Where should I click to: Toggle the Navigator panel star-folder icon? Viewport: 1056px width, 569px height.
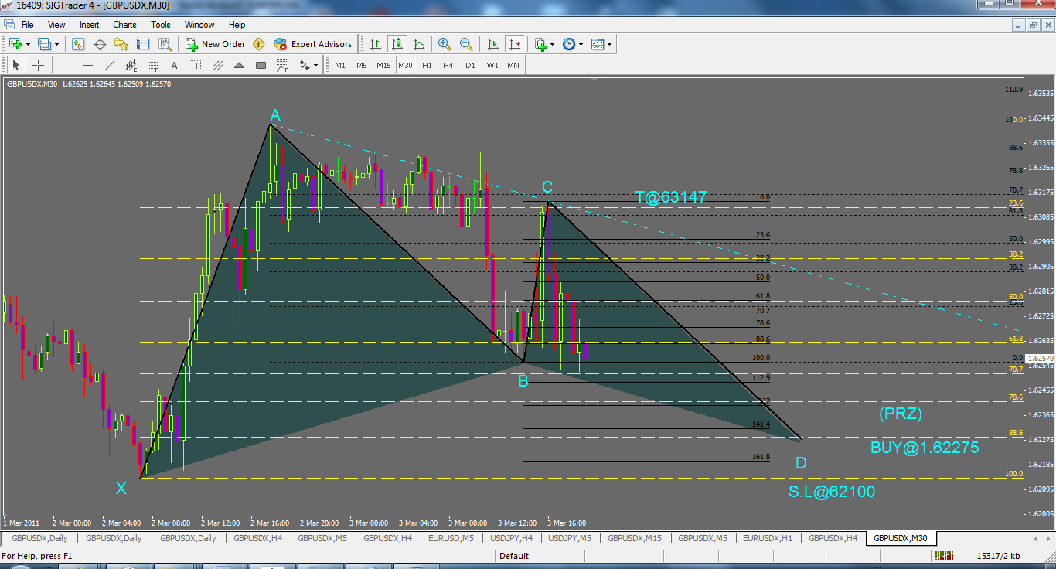click(121, 44)
